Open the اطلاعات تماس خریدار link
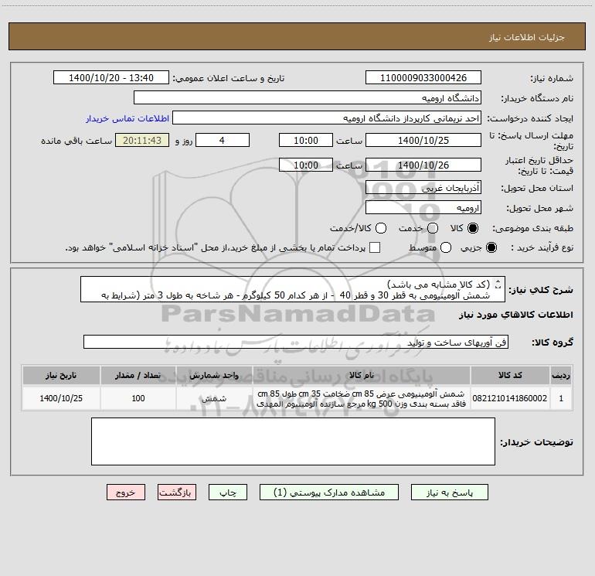Viewport: 595px width, 576px height. 127,118
